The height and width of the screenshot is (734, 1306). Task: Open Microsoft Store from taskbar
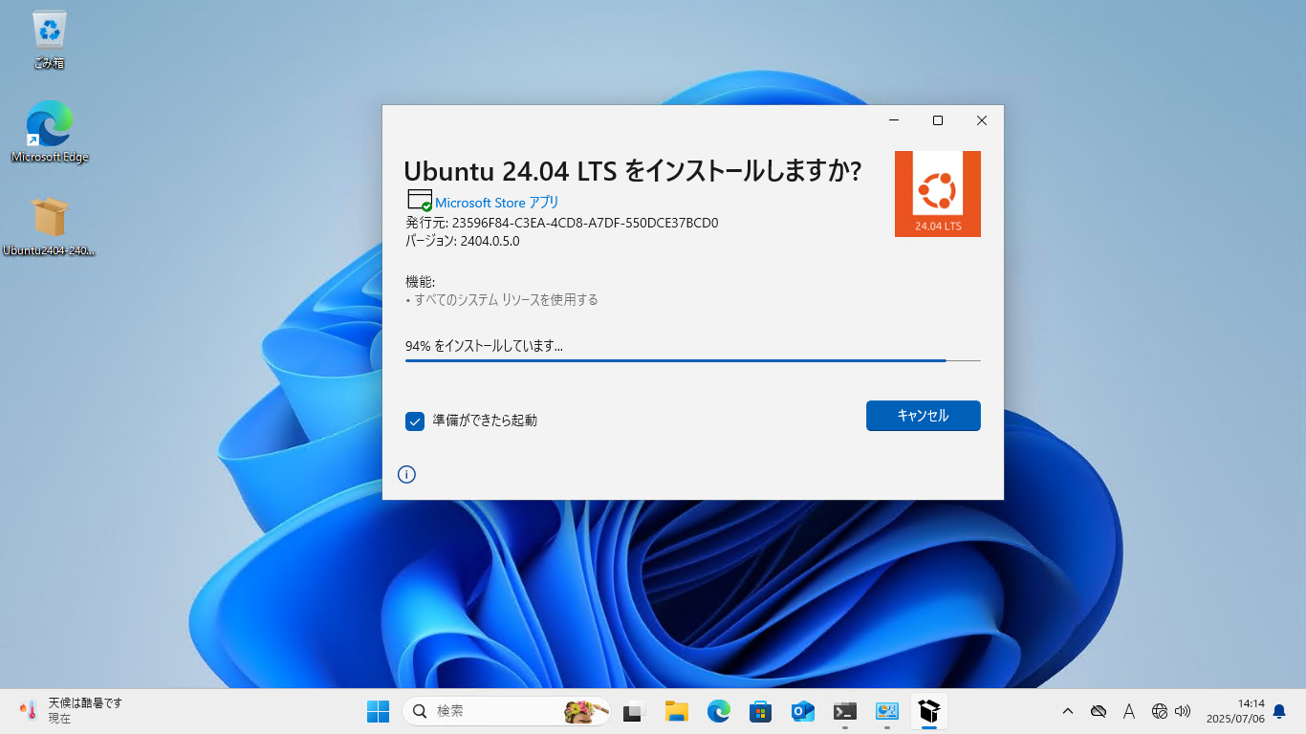point(761,711)
